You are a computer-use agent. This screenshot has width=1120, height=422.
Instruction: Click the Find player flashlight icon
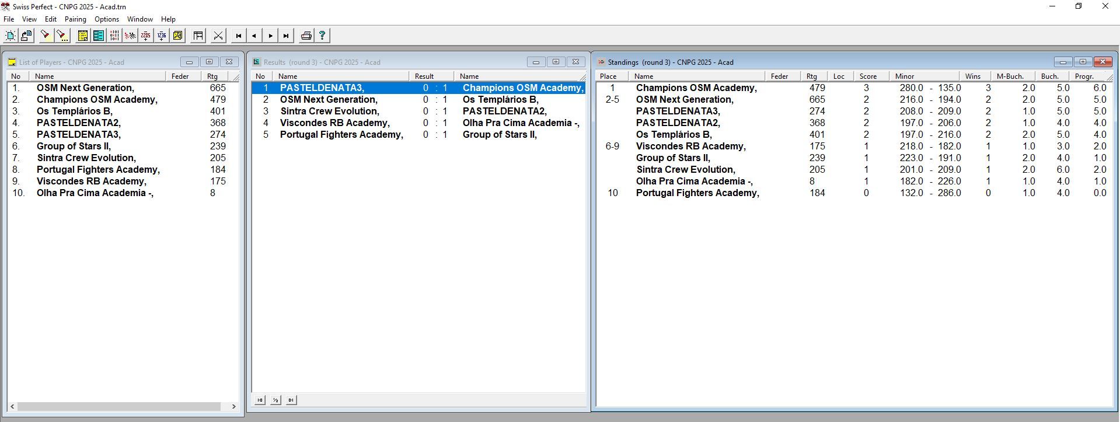point(46,36)
